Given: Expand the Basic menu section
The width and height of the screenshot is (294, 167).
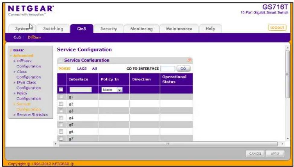Looking at the screenshot, I should click(18, 50).
